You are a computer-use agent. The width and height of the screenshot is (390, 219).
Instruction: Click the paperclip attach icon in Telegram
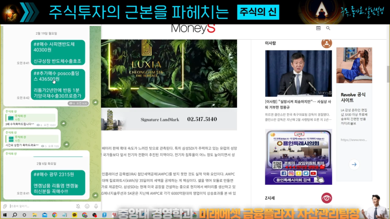(x=5, y=206)
